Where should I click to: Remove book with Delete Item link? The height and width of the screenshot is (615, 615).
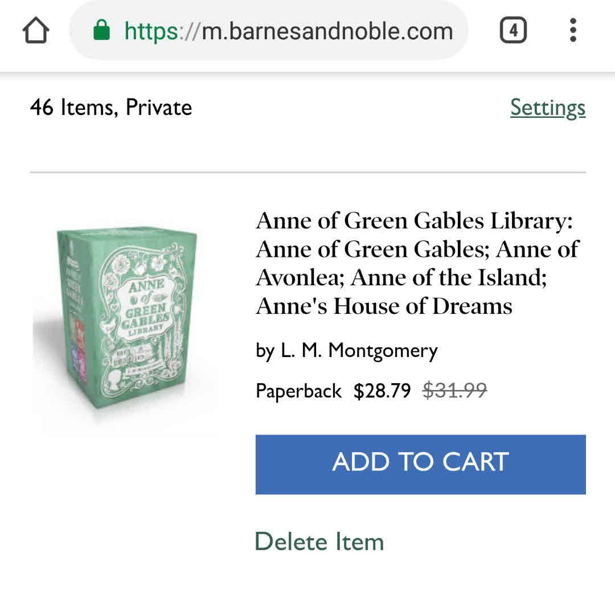[319, 542]
